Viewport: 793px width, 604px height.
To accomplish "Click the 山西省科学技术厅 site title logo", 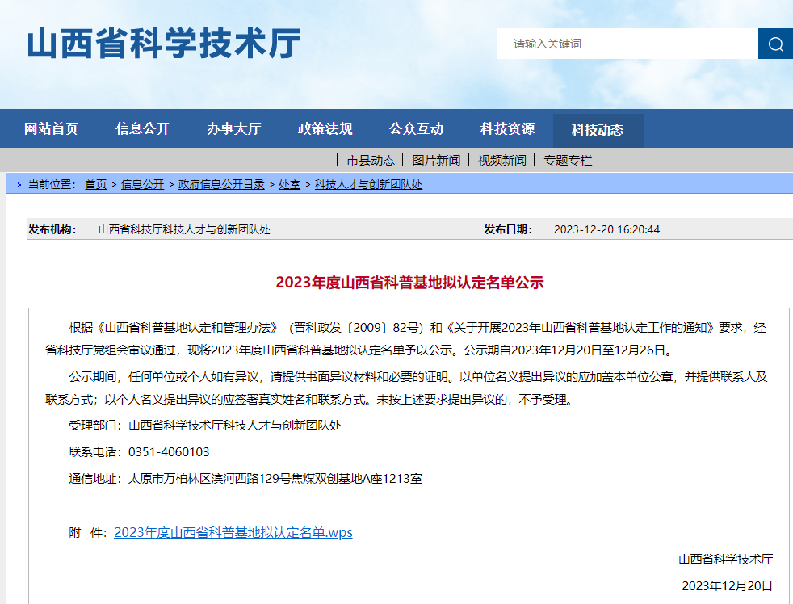I will pyautogui.click(x=164, y=44).
